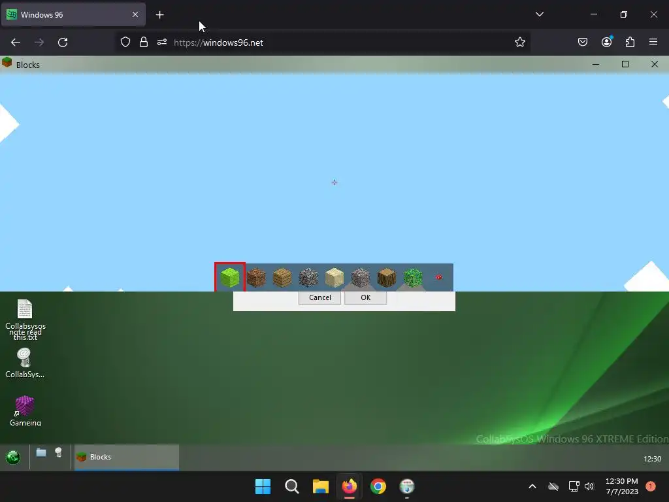The image size is (669, 502).
Task: Open a new browser tab
Action: click(159, 15)
